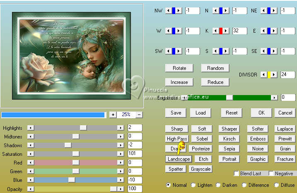Click the image preview thumbnail
Image resolution: width=297 pixels, height=193 pixels.
71,56
